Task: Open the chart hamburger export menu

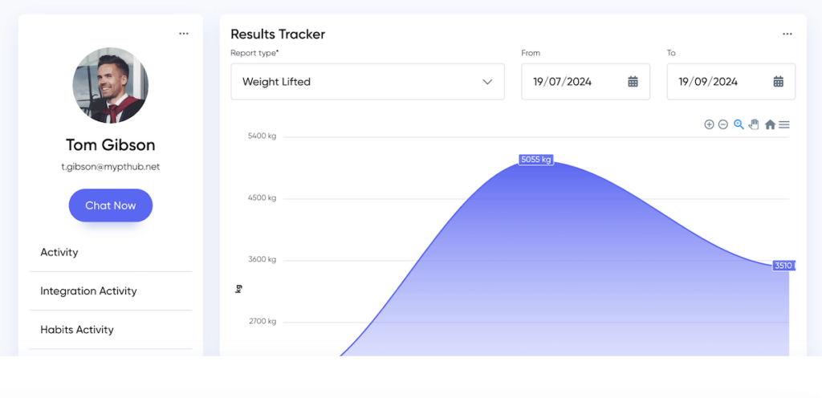Action: (x=784, y=124)
